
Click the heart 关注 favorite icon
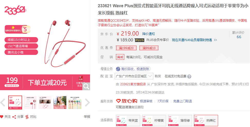tap(2, 117)
